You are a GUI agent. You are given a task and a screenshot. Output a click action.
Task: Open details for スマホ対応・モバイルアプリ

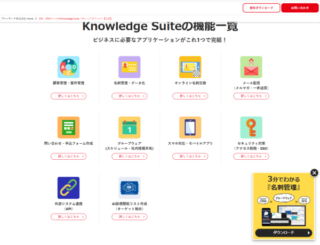pos(190,157)
